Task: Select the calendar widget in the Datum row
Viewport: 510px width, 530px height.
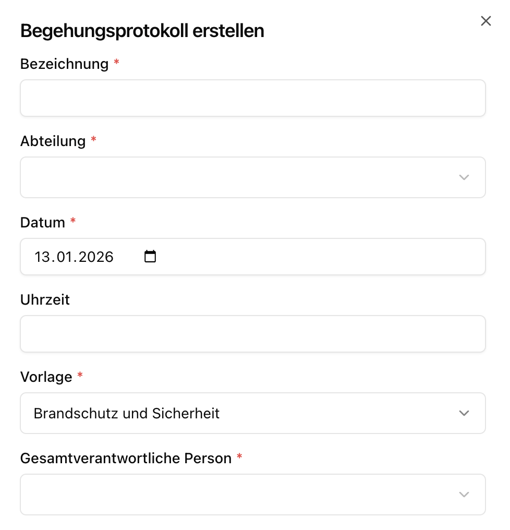Action: coord(150,257)
